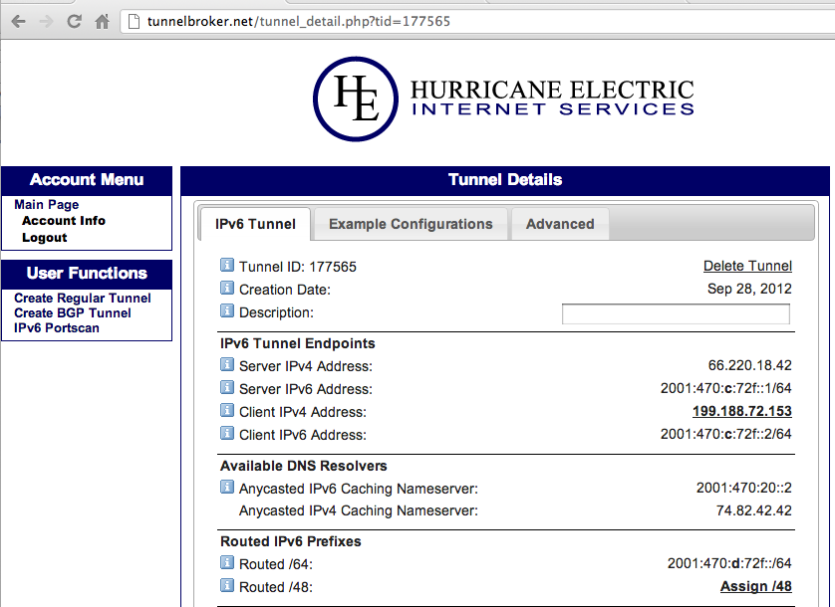Screen dimensions: 835x607
Task: Click Logout in the Account Menu
Action: pos(45,238)
